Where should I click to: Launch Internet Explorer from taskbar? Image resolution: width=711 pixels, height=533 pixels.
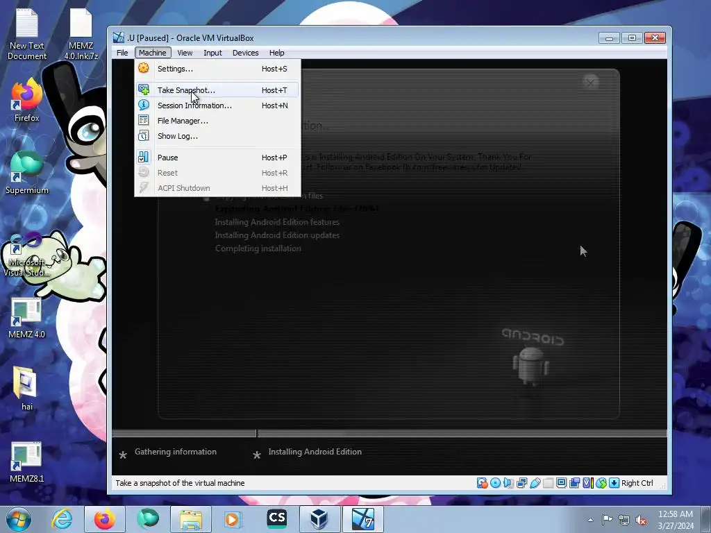coord(62,519)
